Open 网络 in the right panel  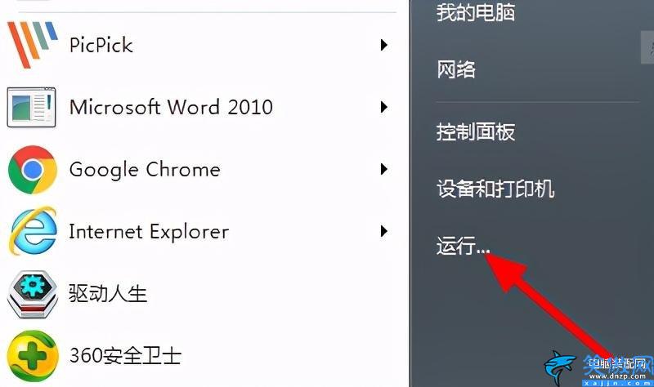[456, 69]
